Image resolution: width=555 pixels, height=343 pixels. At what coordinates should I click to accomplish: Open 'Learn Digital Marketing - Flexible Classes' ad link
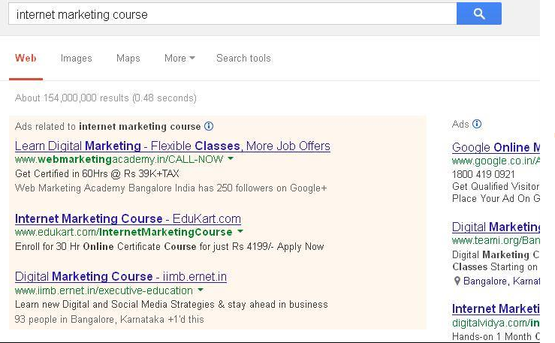coord(173,146)
